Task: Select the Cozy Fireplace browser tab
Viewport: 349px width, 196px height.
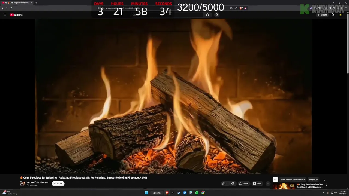Action: (17, 3)
